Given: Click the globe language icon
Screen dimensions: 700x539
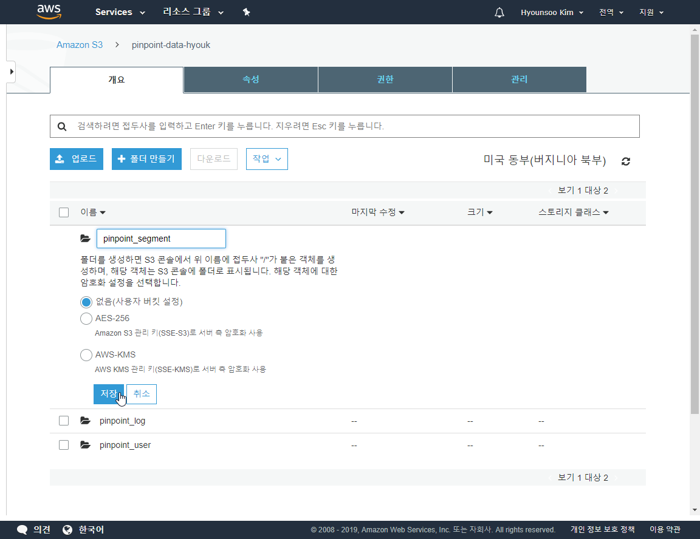Looking at the screenshot, I should 67,530.
